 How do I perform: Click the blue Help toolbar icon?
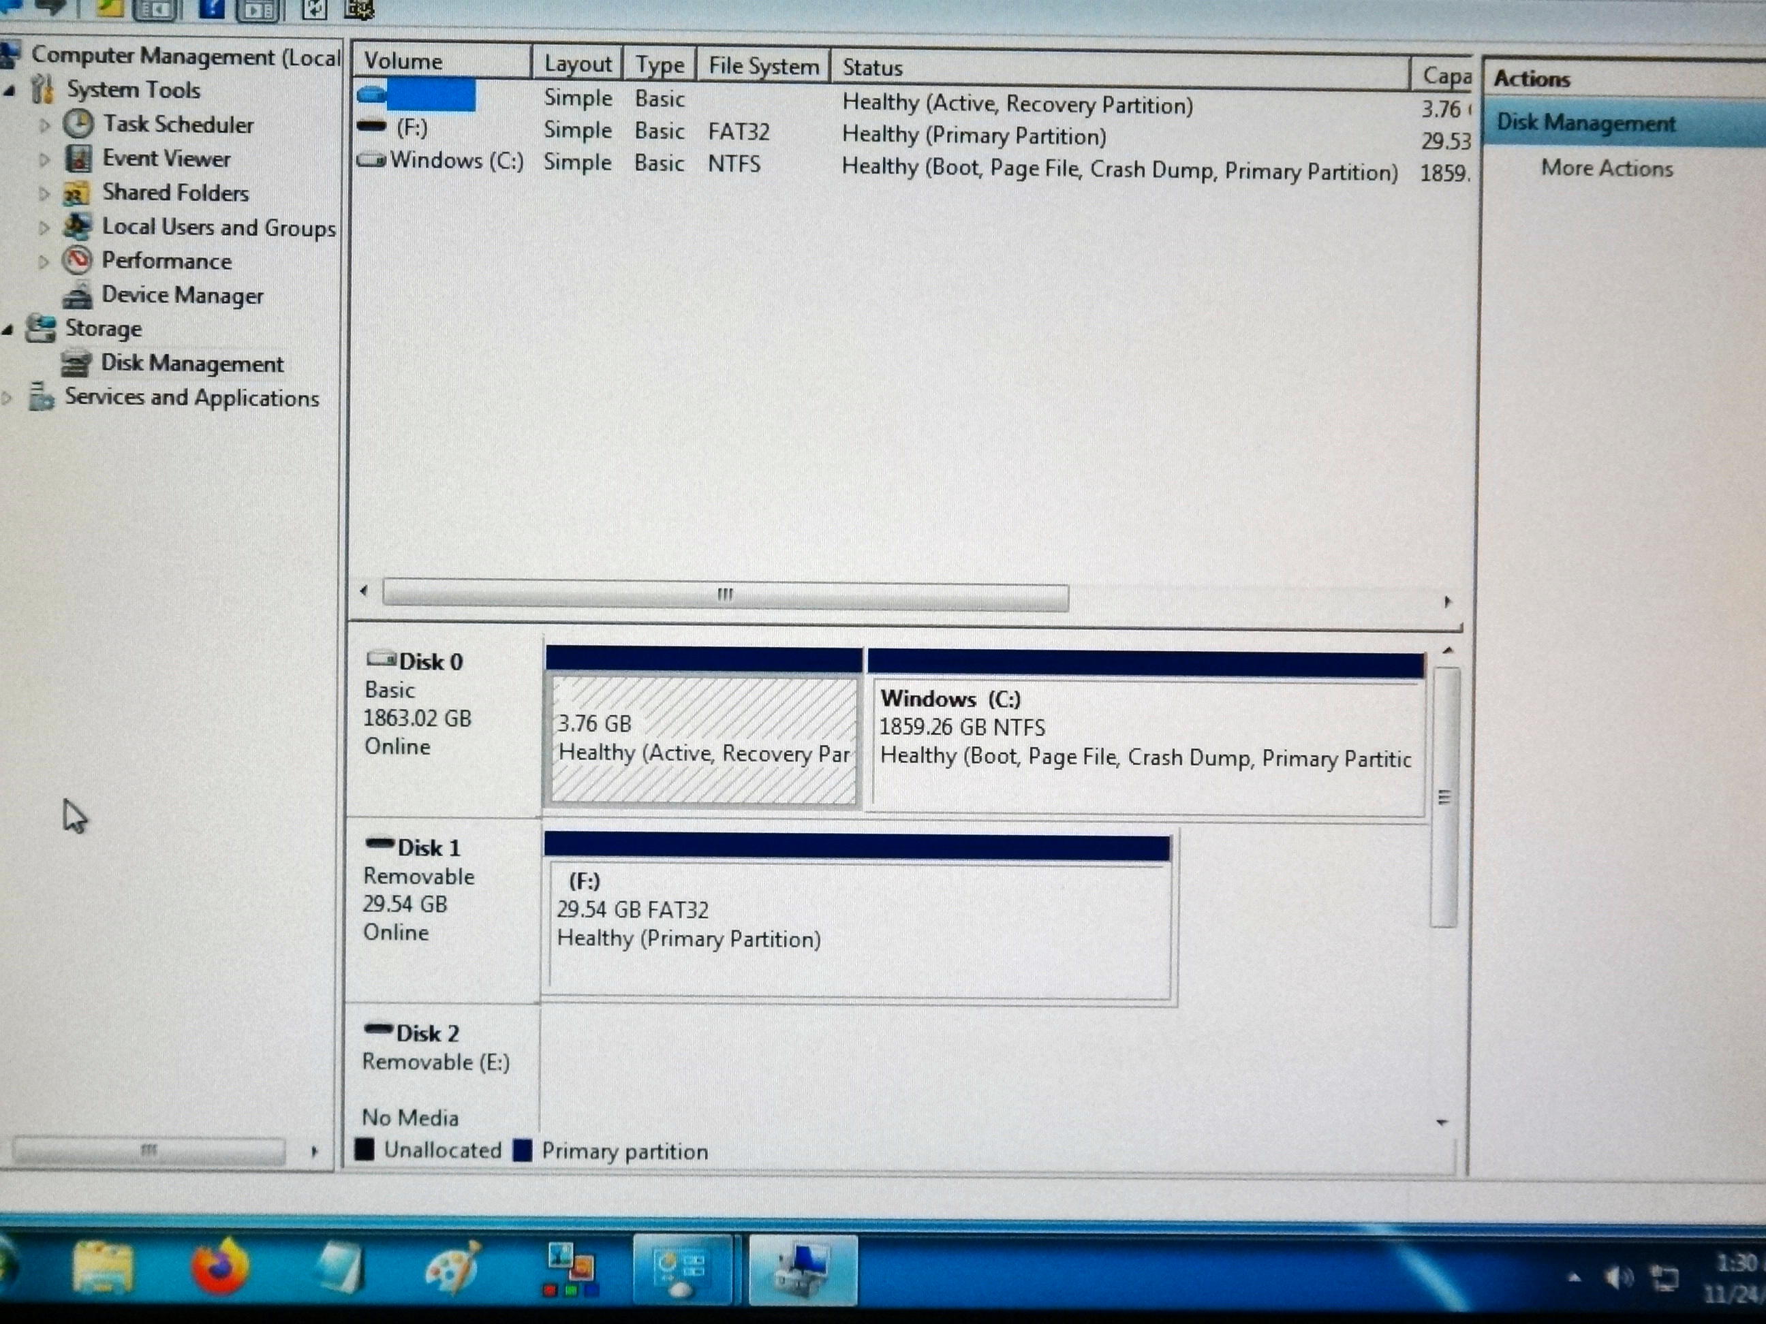tap(211, 9)
